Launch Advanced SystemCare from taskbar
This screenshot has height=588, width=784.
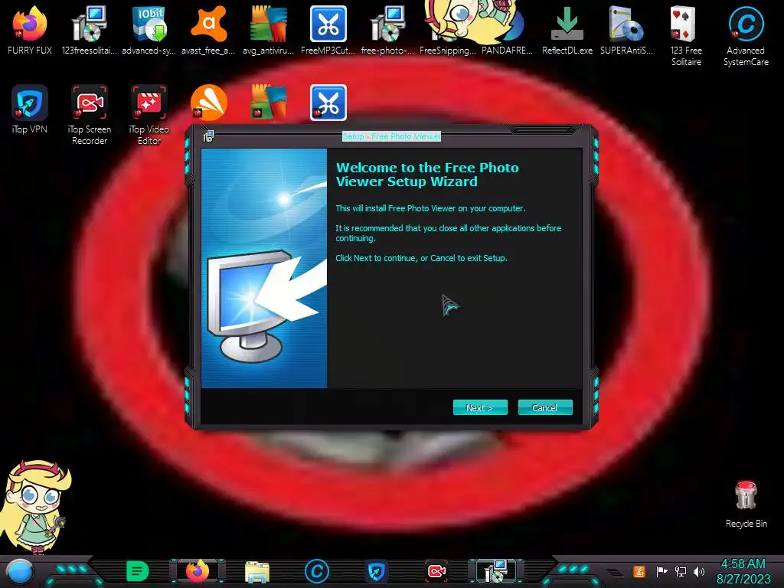tap(317, 571)
